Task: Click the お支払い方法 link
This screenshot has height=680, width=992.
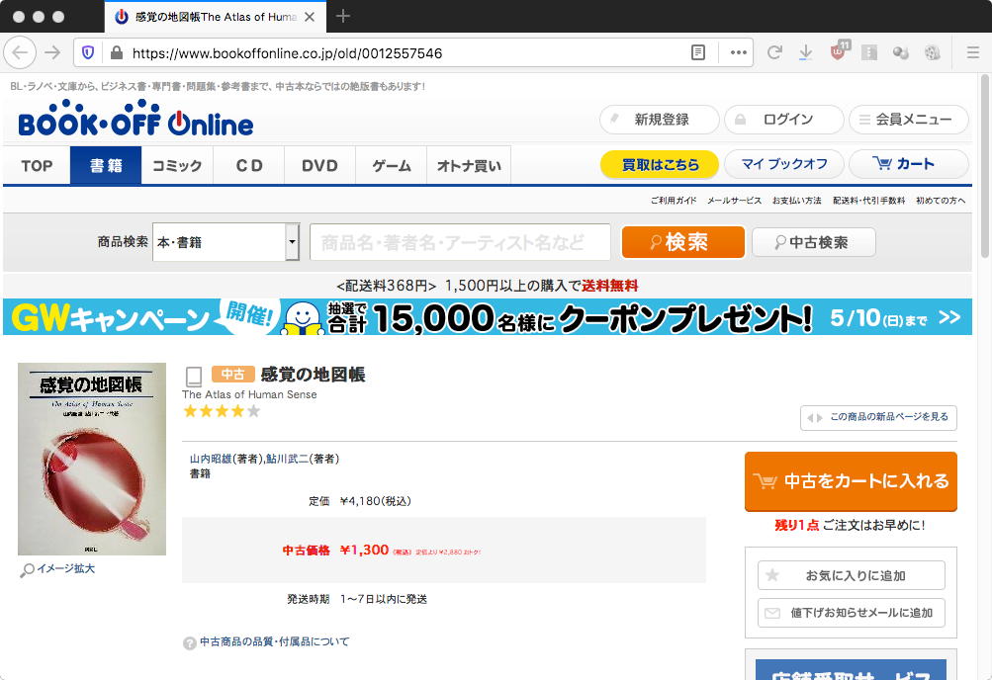Action: pos(796,201)
